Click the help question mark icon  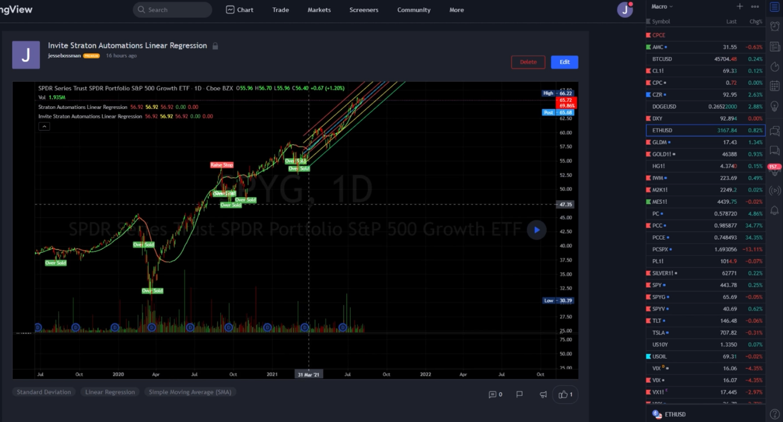click(x=775, y=414)
